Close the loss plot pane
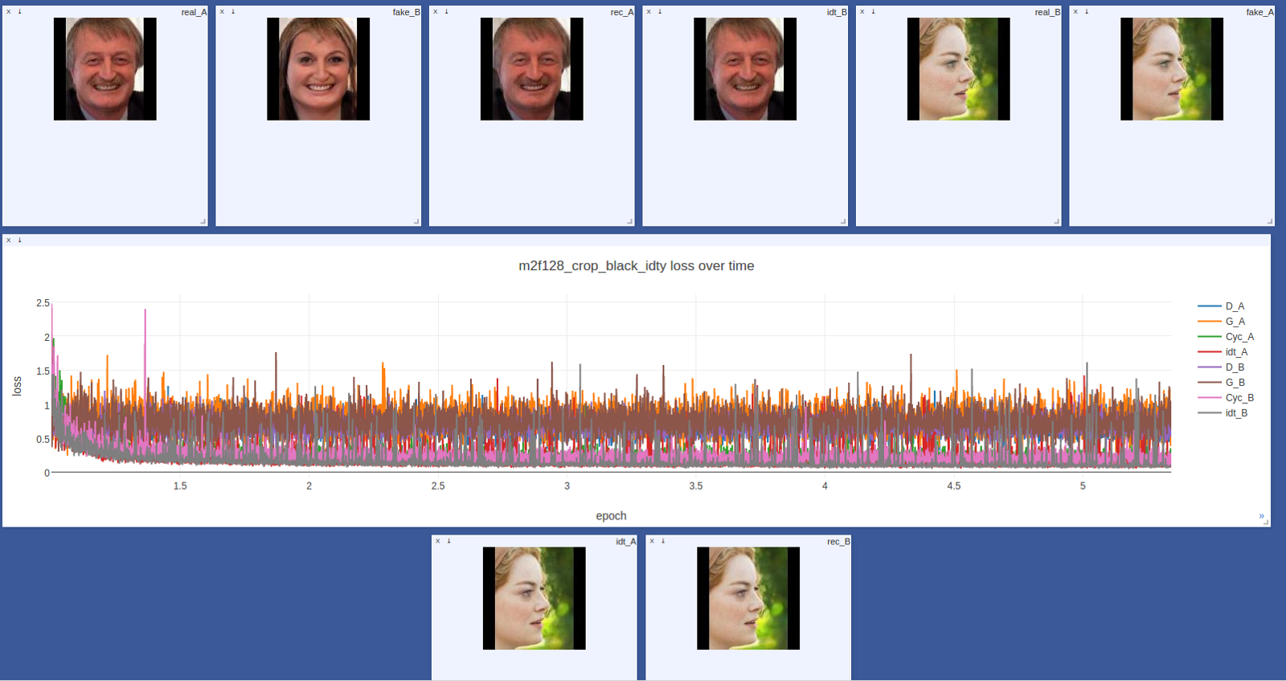The image size is (1286, 681). [9, 240]
